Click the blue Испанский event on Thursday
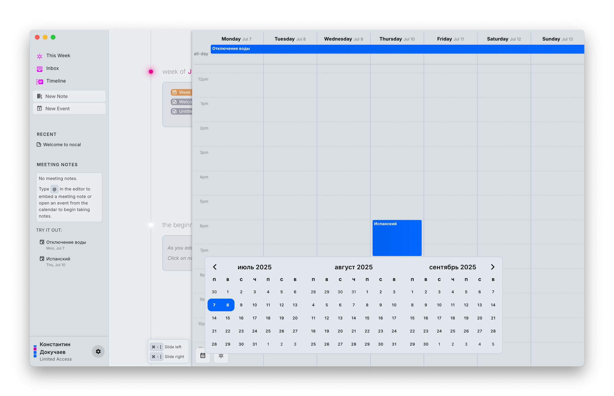The width and height of the screenshot is (614, 396). tap(397, 238)
